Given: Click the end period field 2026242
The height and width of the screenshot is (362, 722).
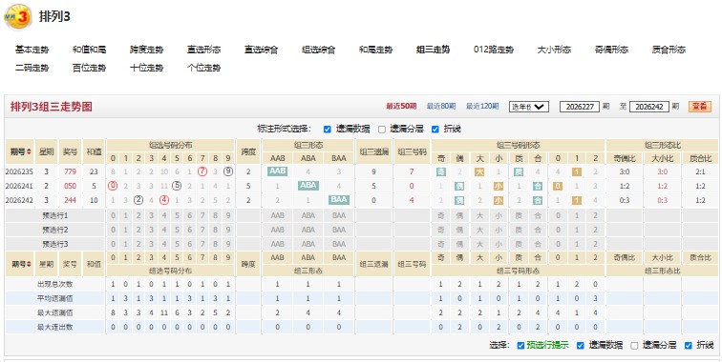Looking at the screenshot, I should click(x=648, y=107).
